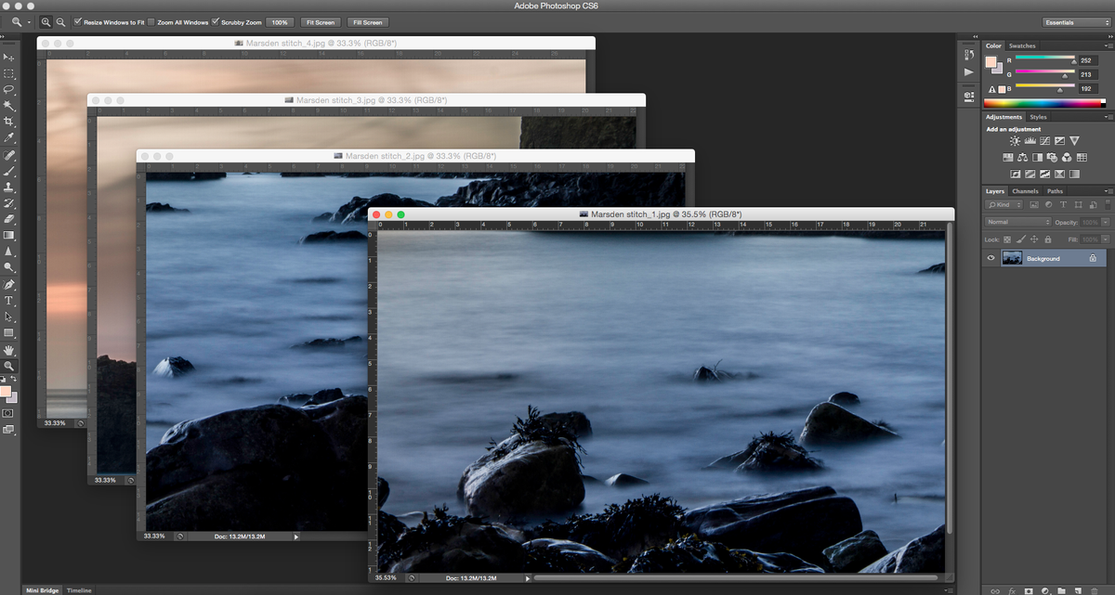Click the Zoom In icon in options bar
1115x595 pixels.
(46, 21)
